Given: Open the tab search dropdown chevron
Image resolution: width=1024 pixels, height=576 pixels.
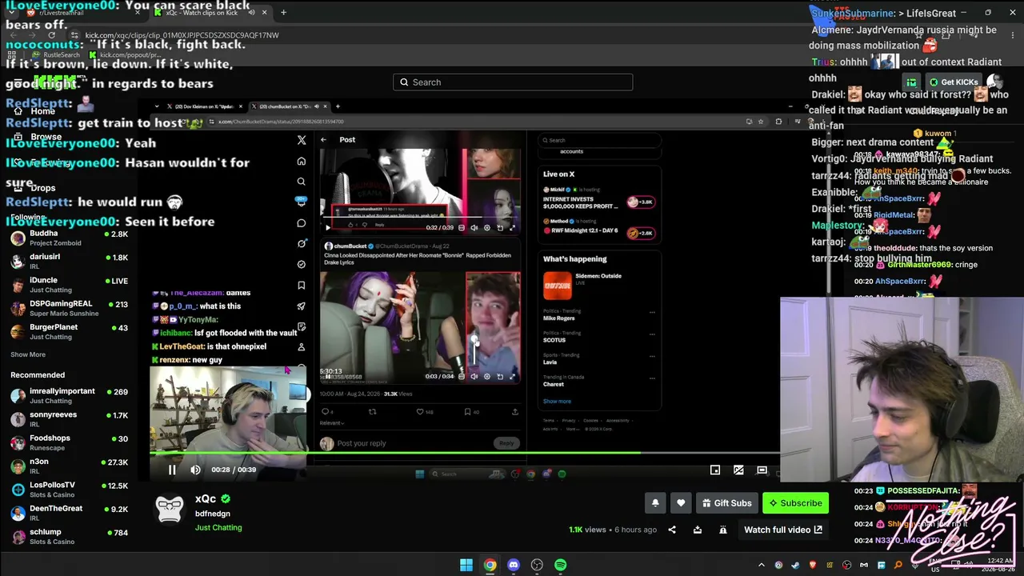Looking at the screenshot, I should (x=11, y=12).
